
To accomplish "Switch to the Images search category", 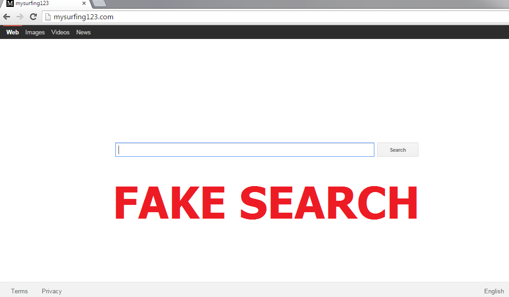I will 35,33.
